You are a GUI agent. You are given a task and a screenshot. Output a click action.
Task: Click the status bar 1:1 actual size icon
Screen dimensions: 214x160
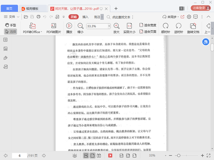121,156
